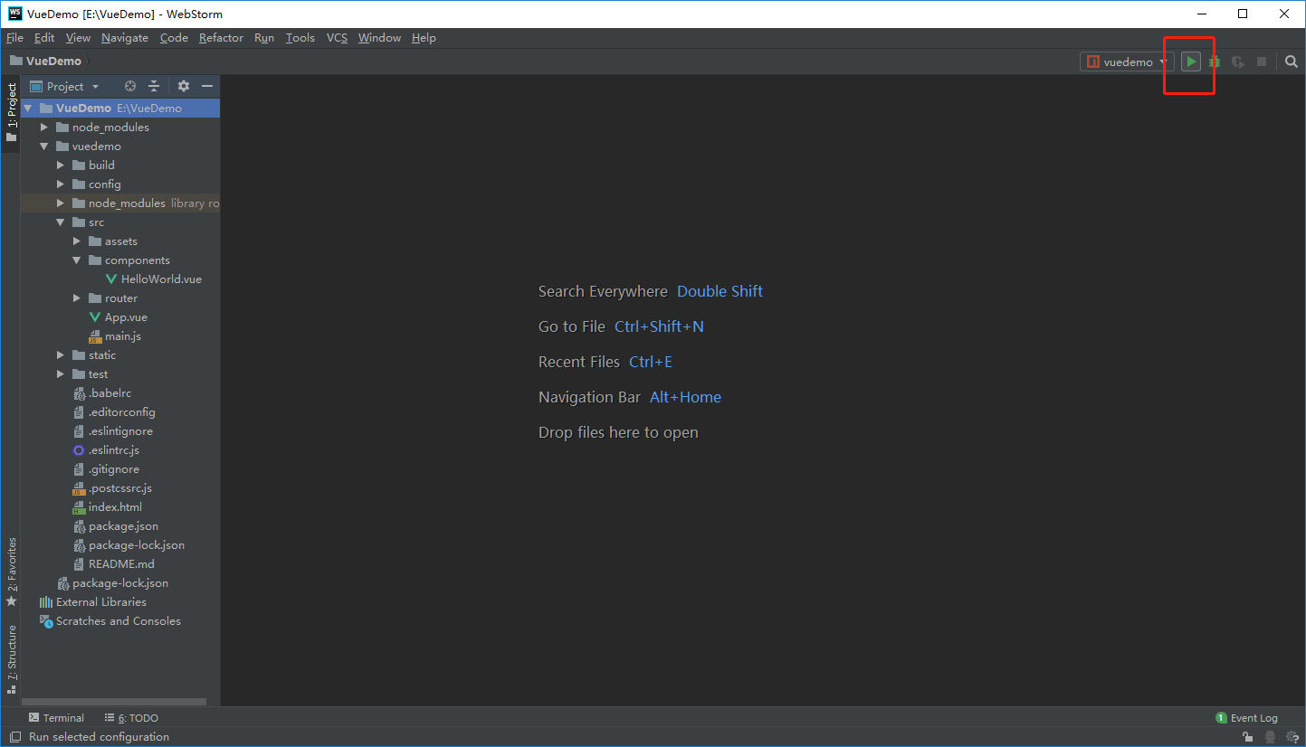Expand the test folder arrow

(x=61, y=373)
